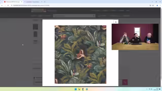Click the install/cast icon in address bar
This screenshot has width=162, height=91.
[150, 5]
